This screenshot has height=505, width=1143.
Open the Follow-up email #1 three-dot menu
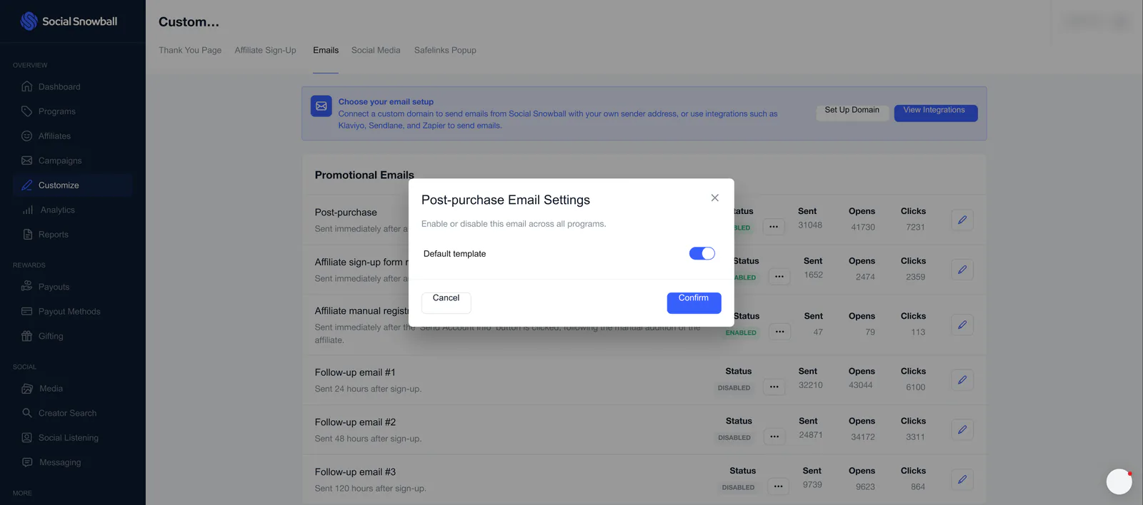(774, 387)
